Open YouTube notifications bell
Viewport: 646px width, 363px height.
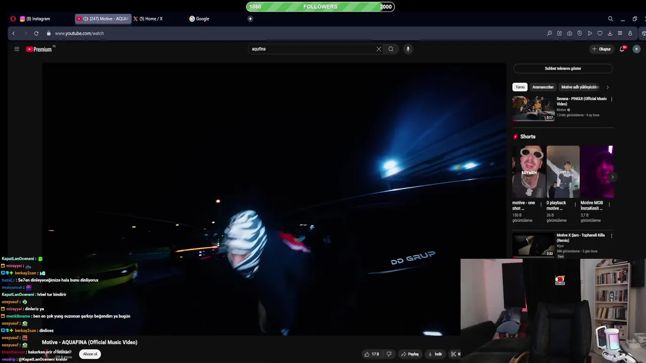pyautogui.click(x=622, y=49)
